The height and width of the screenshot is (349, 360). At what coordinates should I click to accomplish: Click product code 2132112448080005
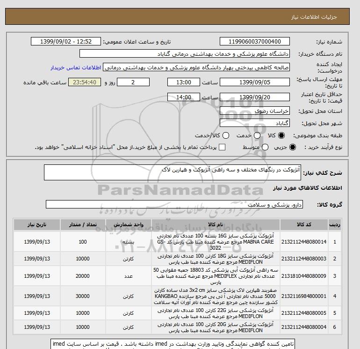[x=304, y=313]
